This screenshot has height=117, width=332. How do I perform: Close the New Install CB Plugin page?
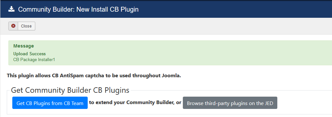22,26
